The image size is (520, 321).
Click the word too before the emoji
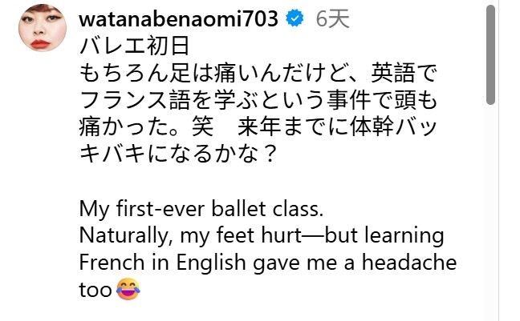click(95, 290)
